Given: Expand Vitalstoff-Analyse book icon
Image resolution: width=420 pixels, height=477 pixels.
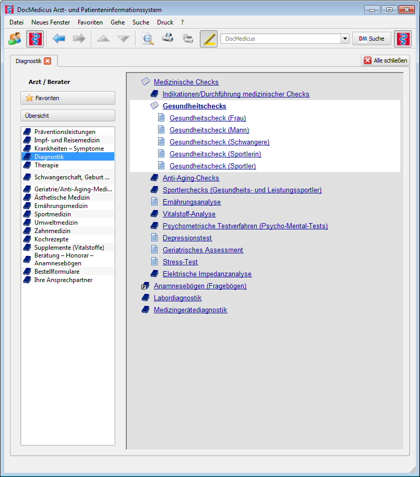Looking at the screenshot, I should click(x=154, y=214).
